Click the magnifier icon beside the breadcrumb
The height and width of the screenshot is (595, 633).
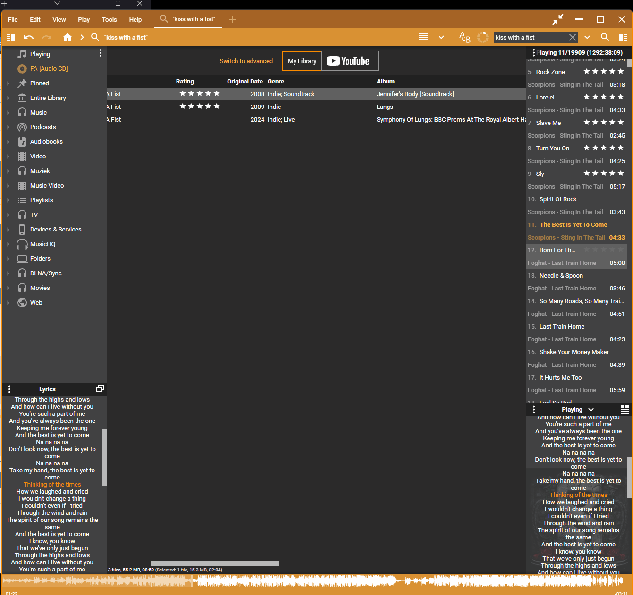point(95,37)
